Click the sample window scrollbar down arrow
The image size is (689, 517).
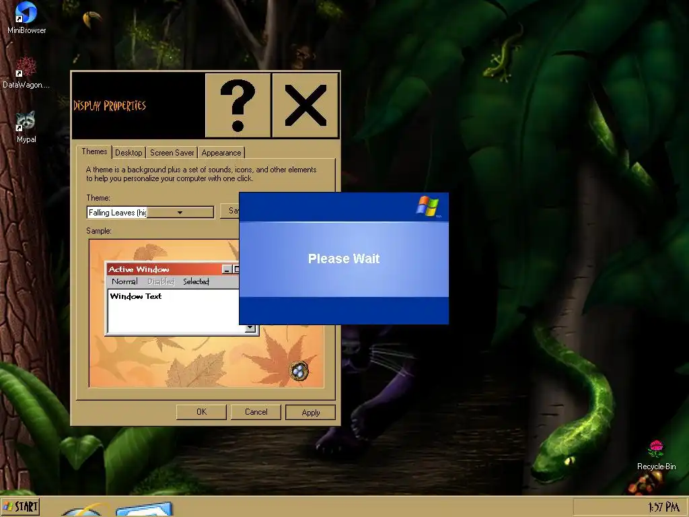[250, 328]
